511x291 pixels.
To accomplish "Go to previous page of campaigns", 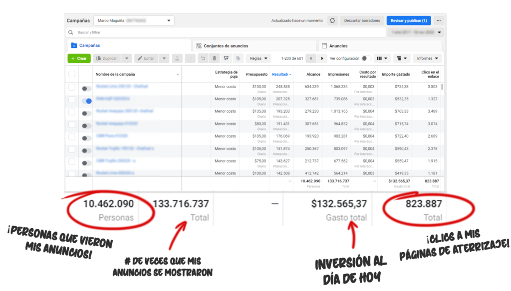I will [311, 58].
